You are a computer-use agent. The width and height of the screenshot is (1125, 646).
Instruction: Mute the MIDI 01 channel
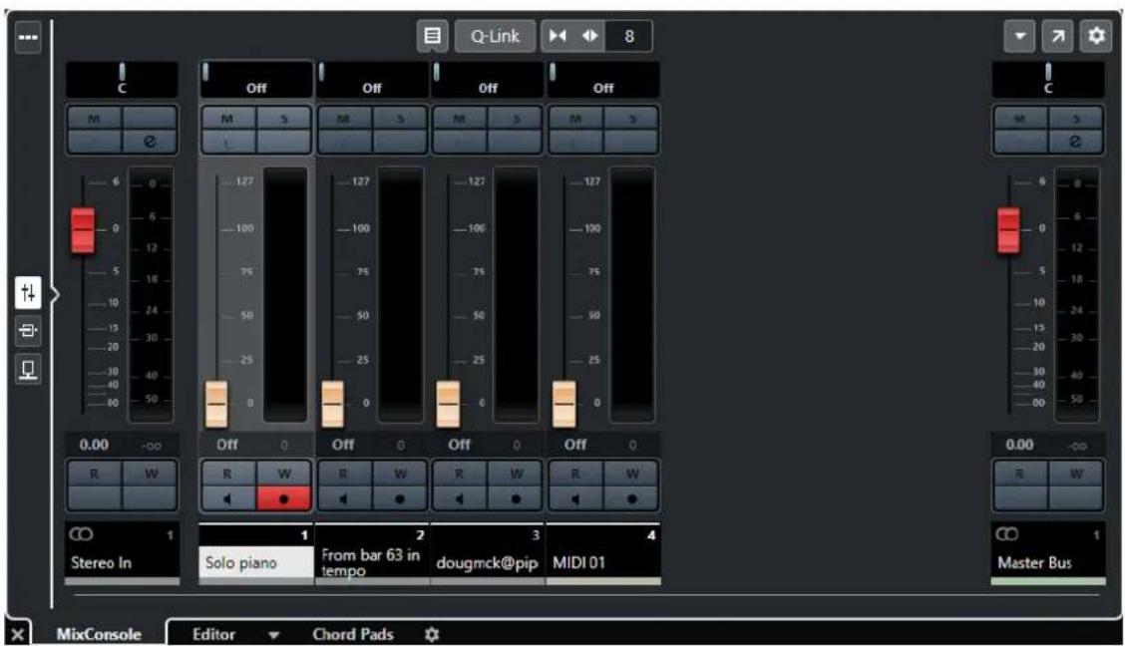tap(576, 119)
